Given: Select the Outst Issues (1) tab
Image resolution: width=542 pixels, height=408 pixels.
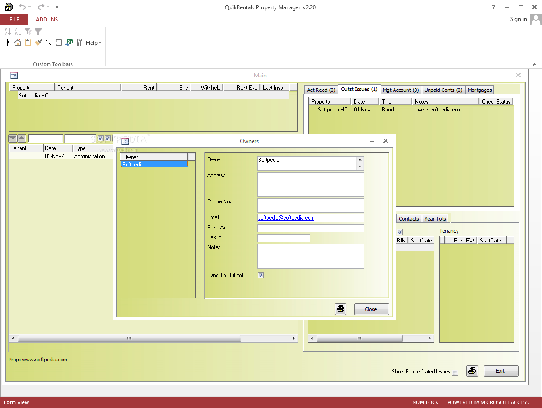Looking at the screenshot, I should (359, 89).
